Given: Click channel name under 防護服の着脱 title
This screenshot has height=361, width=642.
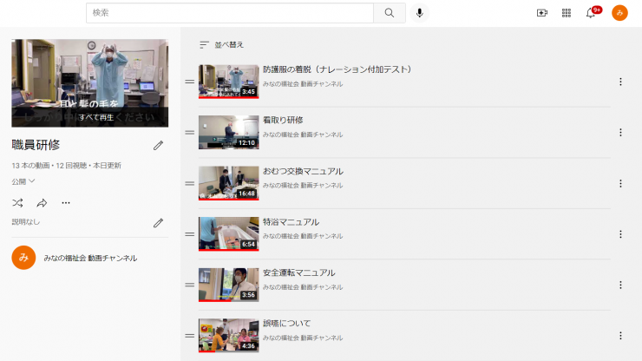Looking at the screenshot, I should point(303,84).
